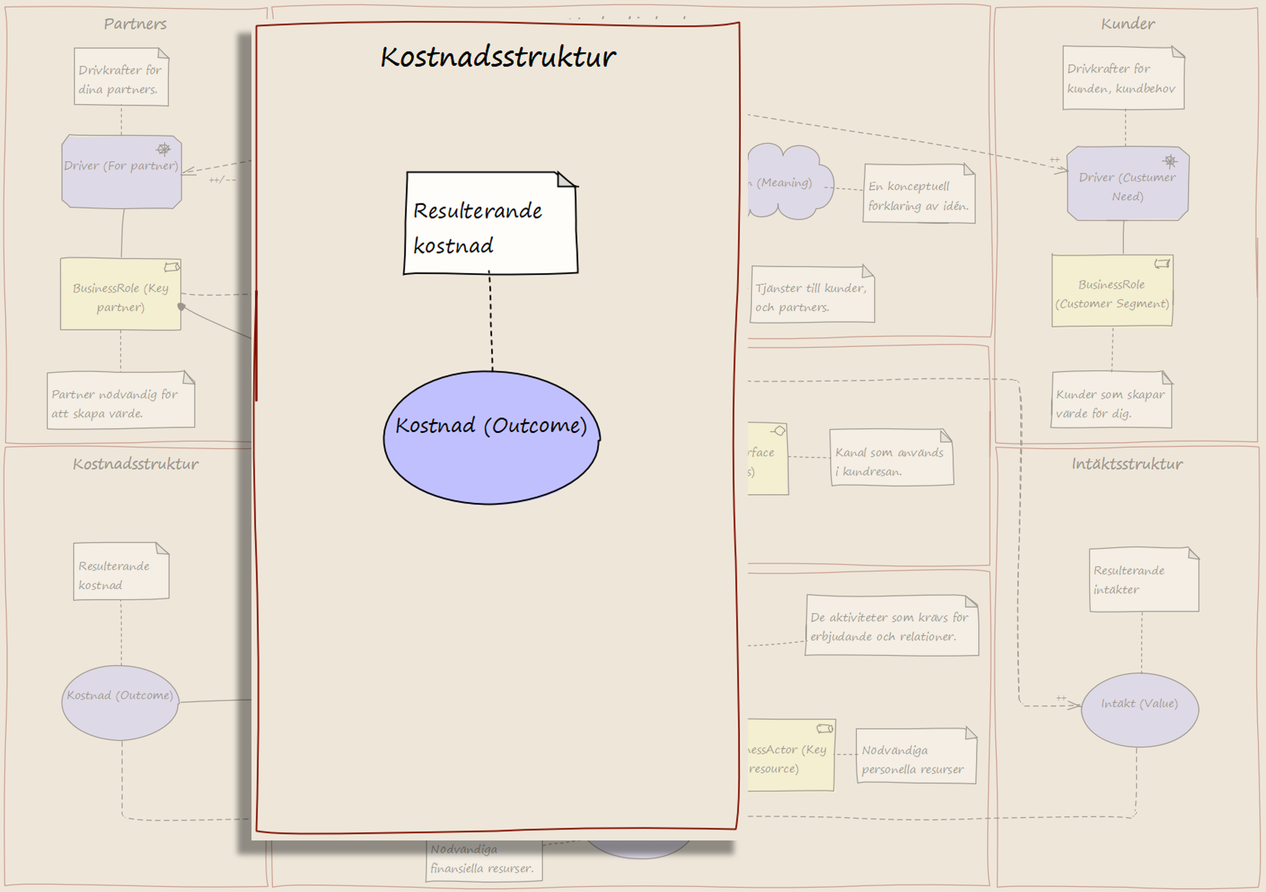Select the faded Kostnad (Outcome) ellipse in the background
This screenshot has height=892, width=1266.
[120, 703]
